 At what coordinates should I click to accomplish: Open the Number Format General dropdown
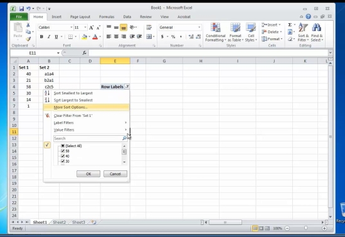[x=199, y=27]
